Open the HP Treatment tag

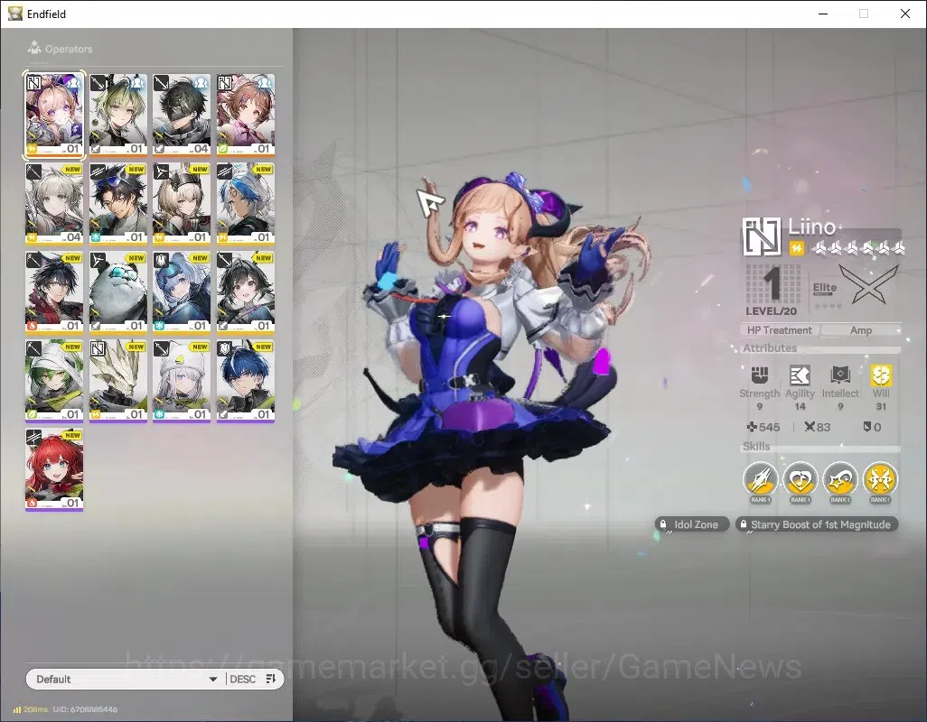pos(779,330)
